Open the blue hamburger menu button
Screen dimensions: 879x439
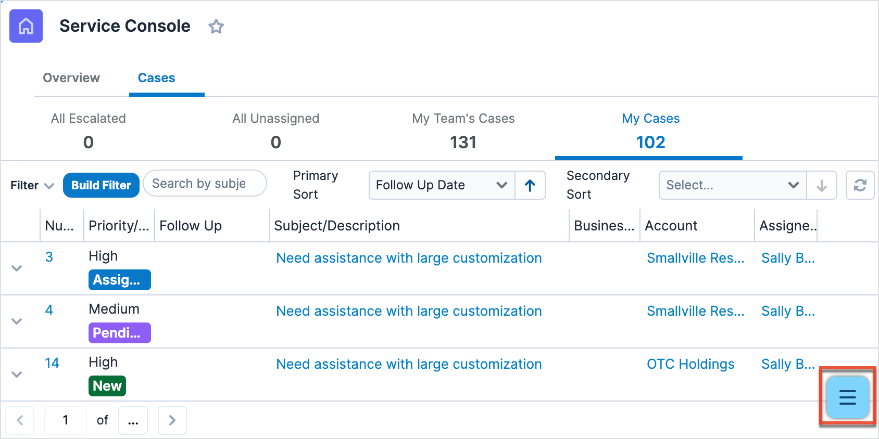(847, 397)
